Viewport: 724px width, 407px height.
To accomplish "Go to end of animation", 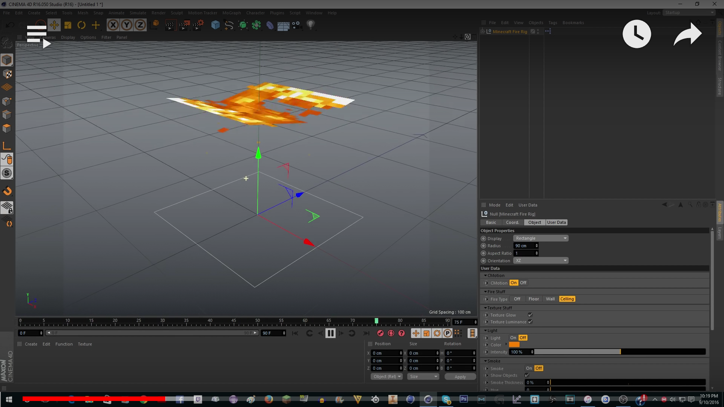I will (x=366, y=333).
